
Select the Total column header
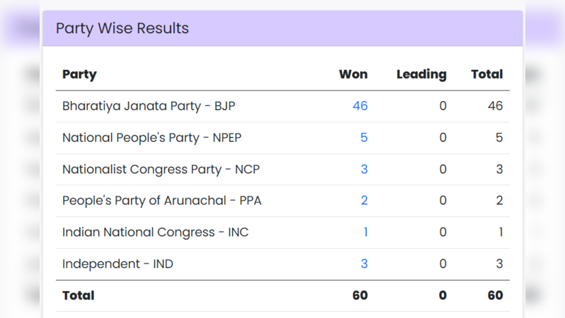(486, 74)
